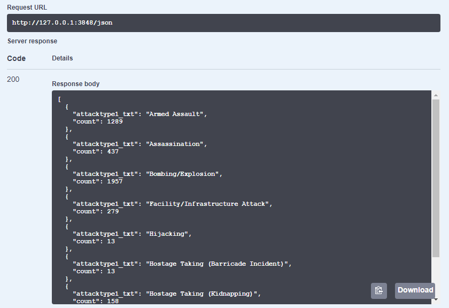This screenshot has height=308, width=449.
Task: Click the count value 1957
Action: (115, 181)
